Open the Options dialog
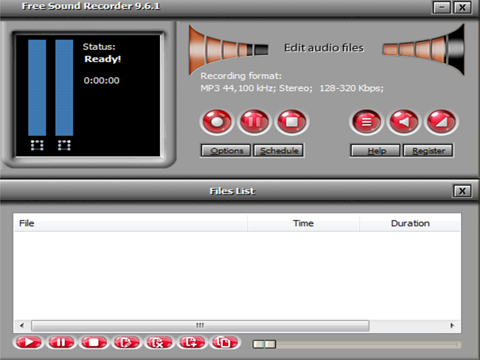Image resolution: width=480 pixels, height=360 pixels. (226, 150)
